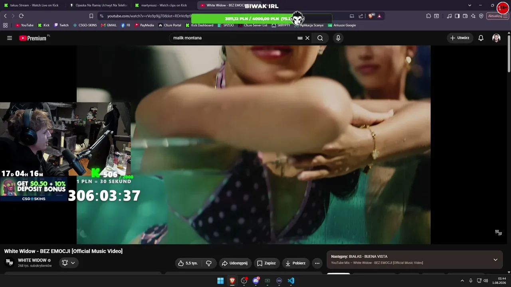Open GMAIL bookmark
The image size is (511, 287).
(x=109, y=25)
